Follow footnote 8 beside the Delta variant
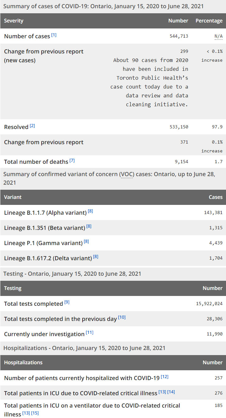This screenshot has width=226, height=418. pyautogui.click(x=96, y=257)
